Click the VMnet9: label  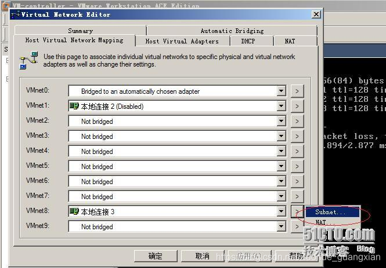tap(38, 226)
